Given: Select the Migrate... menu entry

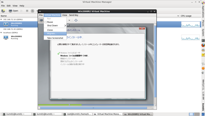Looking at the screenshot, I should (x=55, y=34).
